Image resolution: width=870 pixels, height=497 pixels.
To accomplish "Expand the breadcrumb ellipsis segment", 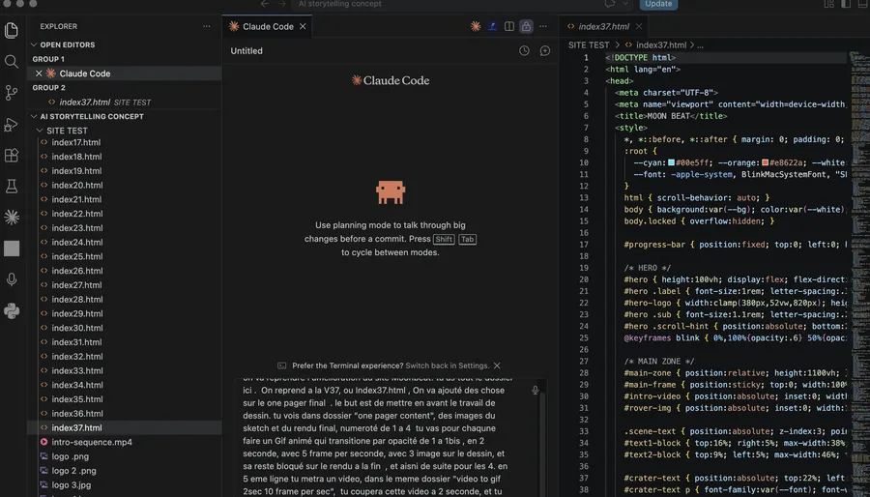I will click(700, 44).
